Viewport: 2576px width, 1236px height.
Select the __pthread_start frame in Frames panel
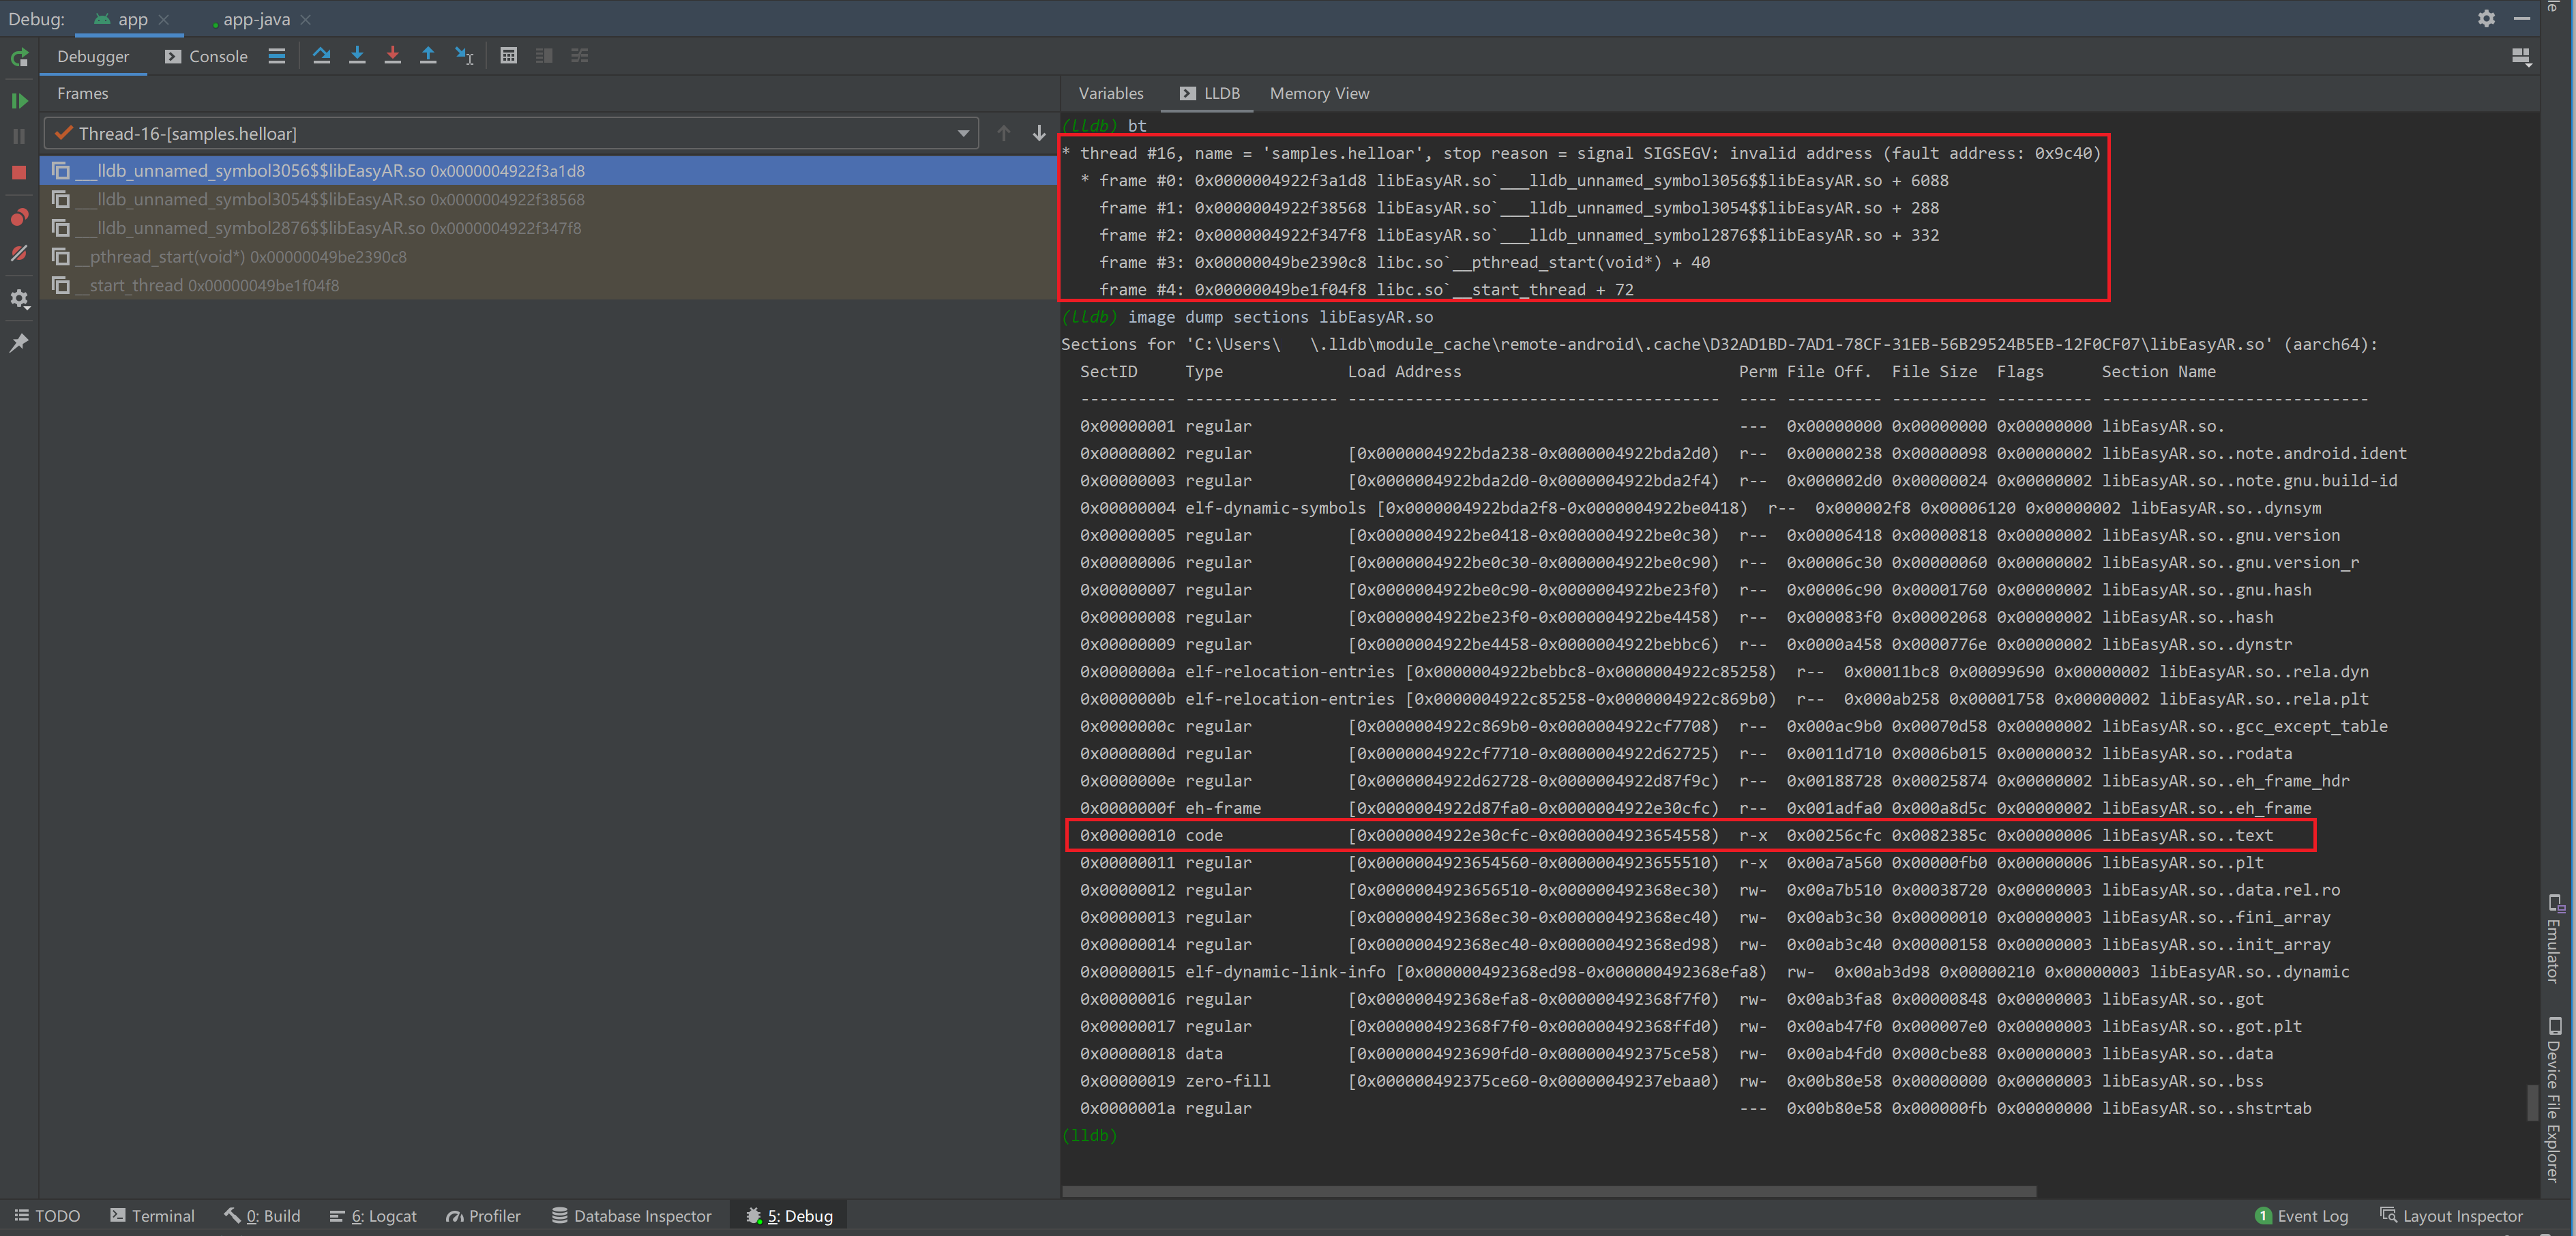(x=240, y=257)
